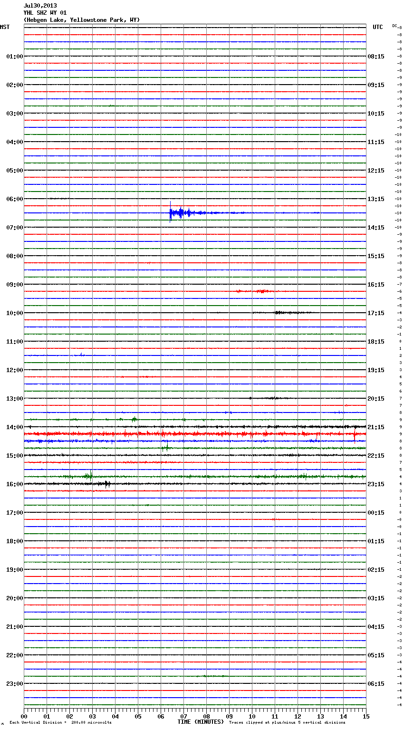
Task: Click minute tick 08 on the bottom axis
Action: [x=206, y=716]
